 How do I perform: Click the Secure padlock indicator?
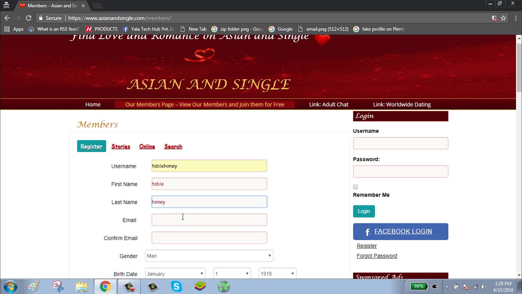point(50,18)
